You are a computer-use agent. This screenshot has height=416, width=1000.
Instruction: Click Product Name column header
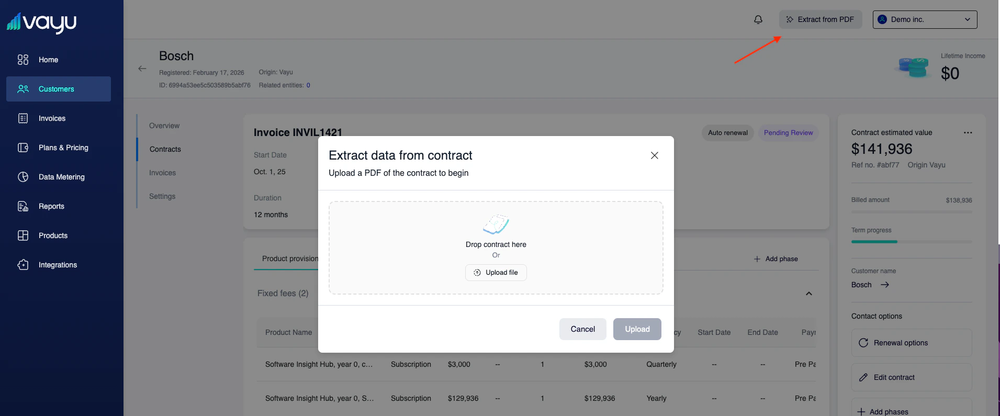click(288, 332)
